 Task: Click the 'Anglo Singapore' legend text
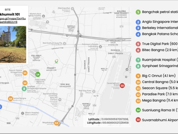pyautogui.click(x=160, y=22)
